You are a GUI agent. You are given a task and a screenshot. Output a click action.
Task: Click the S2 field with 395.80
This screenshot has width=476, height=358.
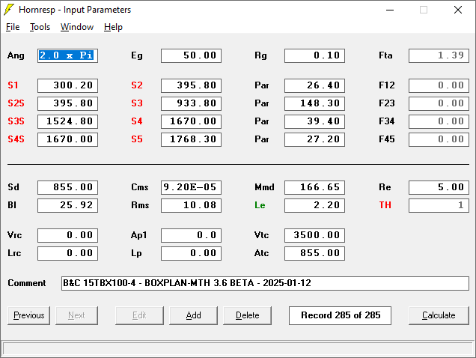point(192,85)
